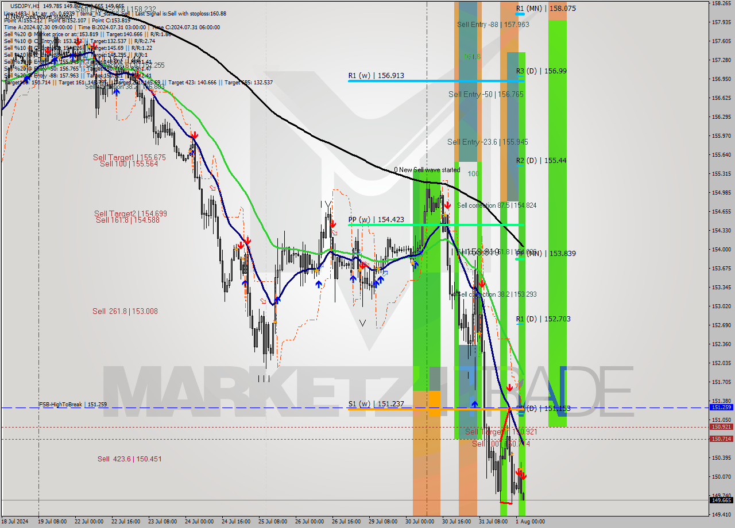
Task: Click the 30 Jul 00:00 time label
Action: coord(420,522)
